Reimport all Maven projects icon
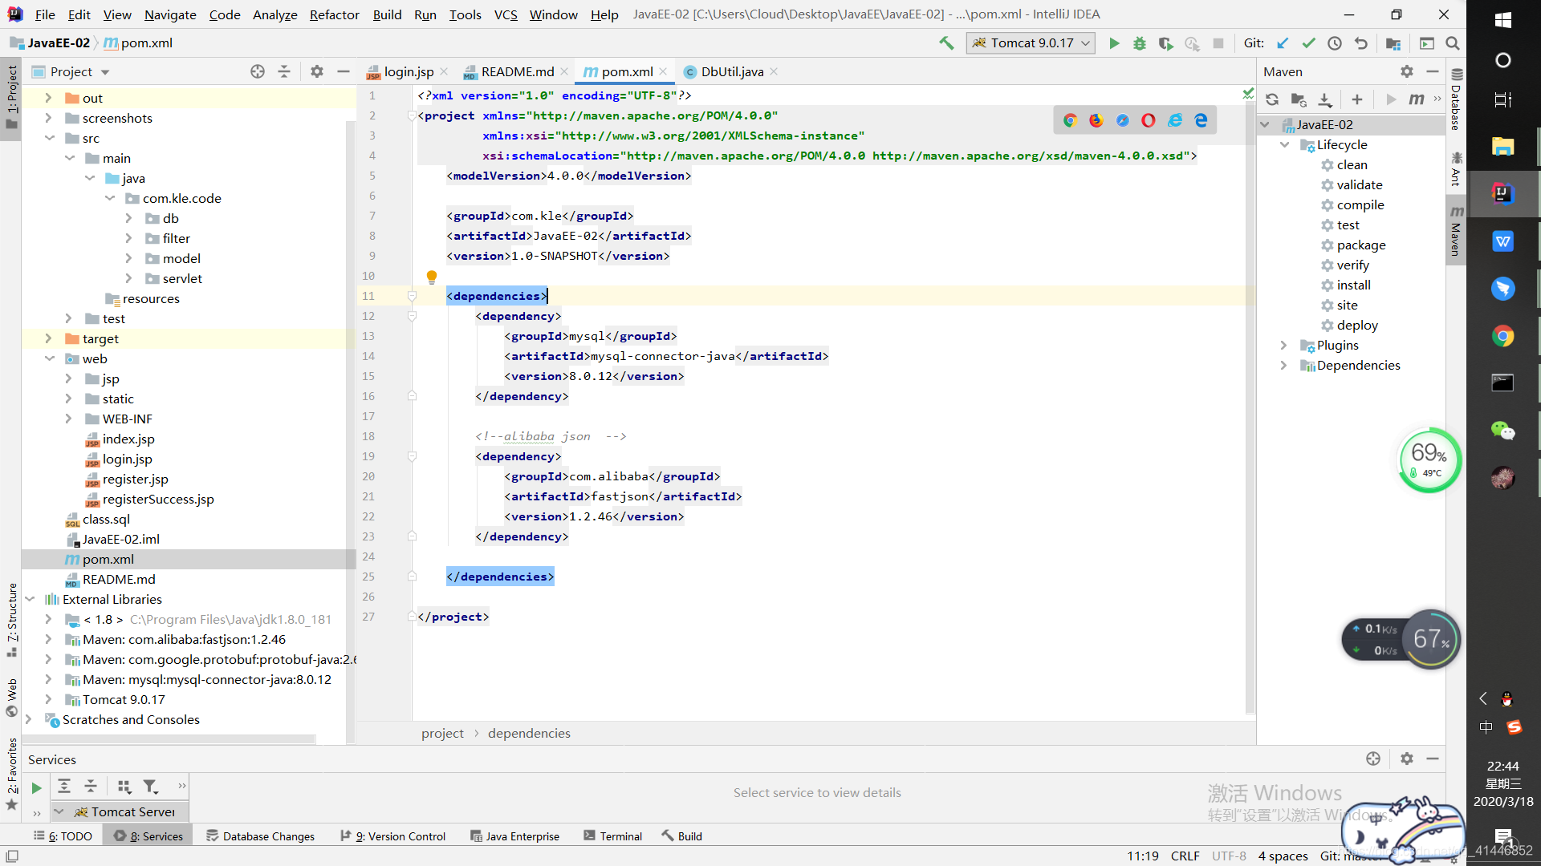Viewport: 1541px width, 866px height. tap(1272, 99)
